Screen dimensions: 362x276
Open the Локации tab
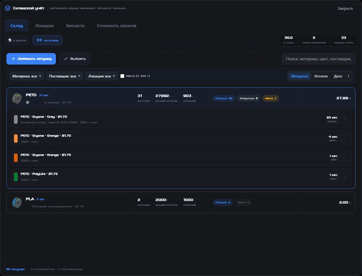(44, 26)
